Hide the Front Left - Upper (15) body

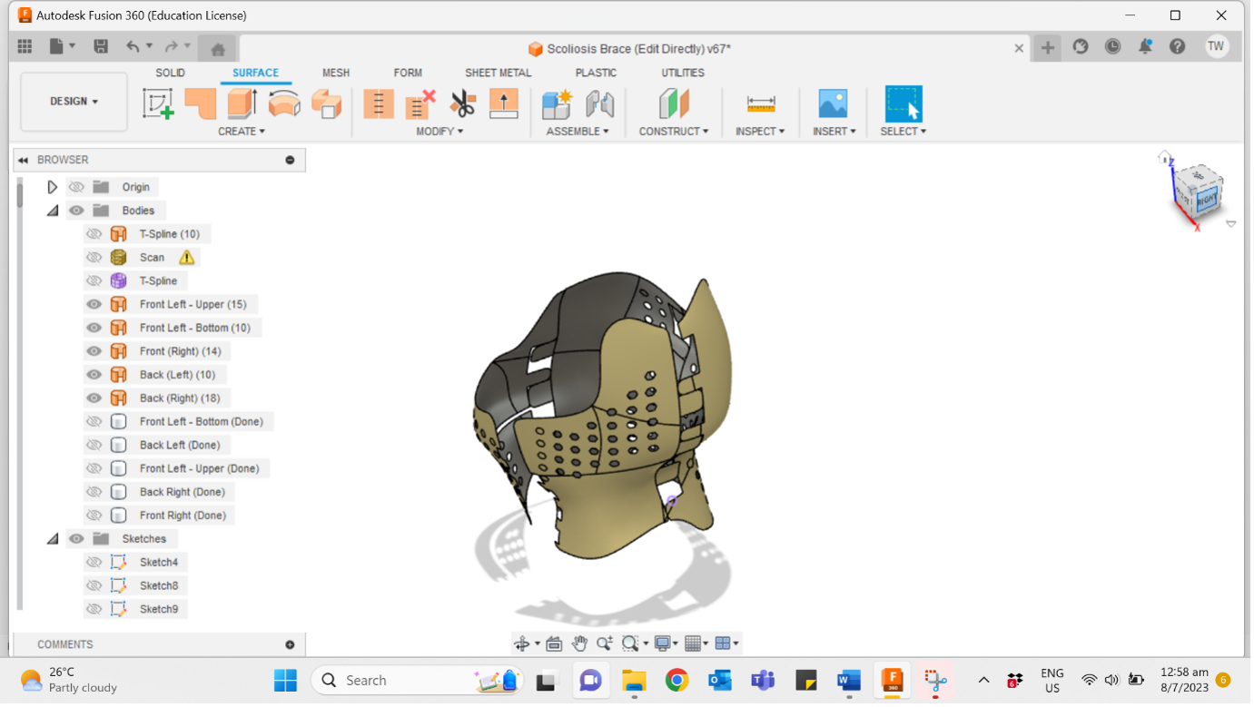tap(94, 305)
